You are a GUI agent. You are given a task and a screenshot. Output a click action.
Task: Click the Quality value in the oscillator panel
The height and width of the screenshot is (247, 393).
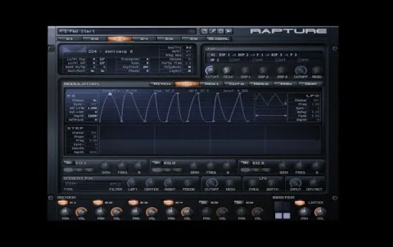[189, 48]
